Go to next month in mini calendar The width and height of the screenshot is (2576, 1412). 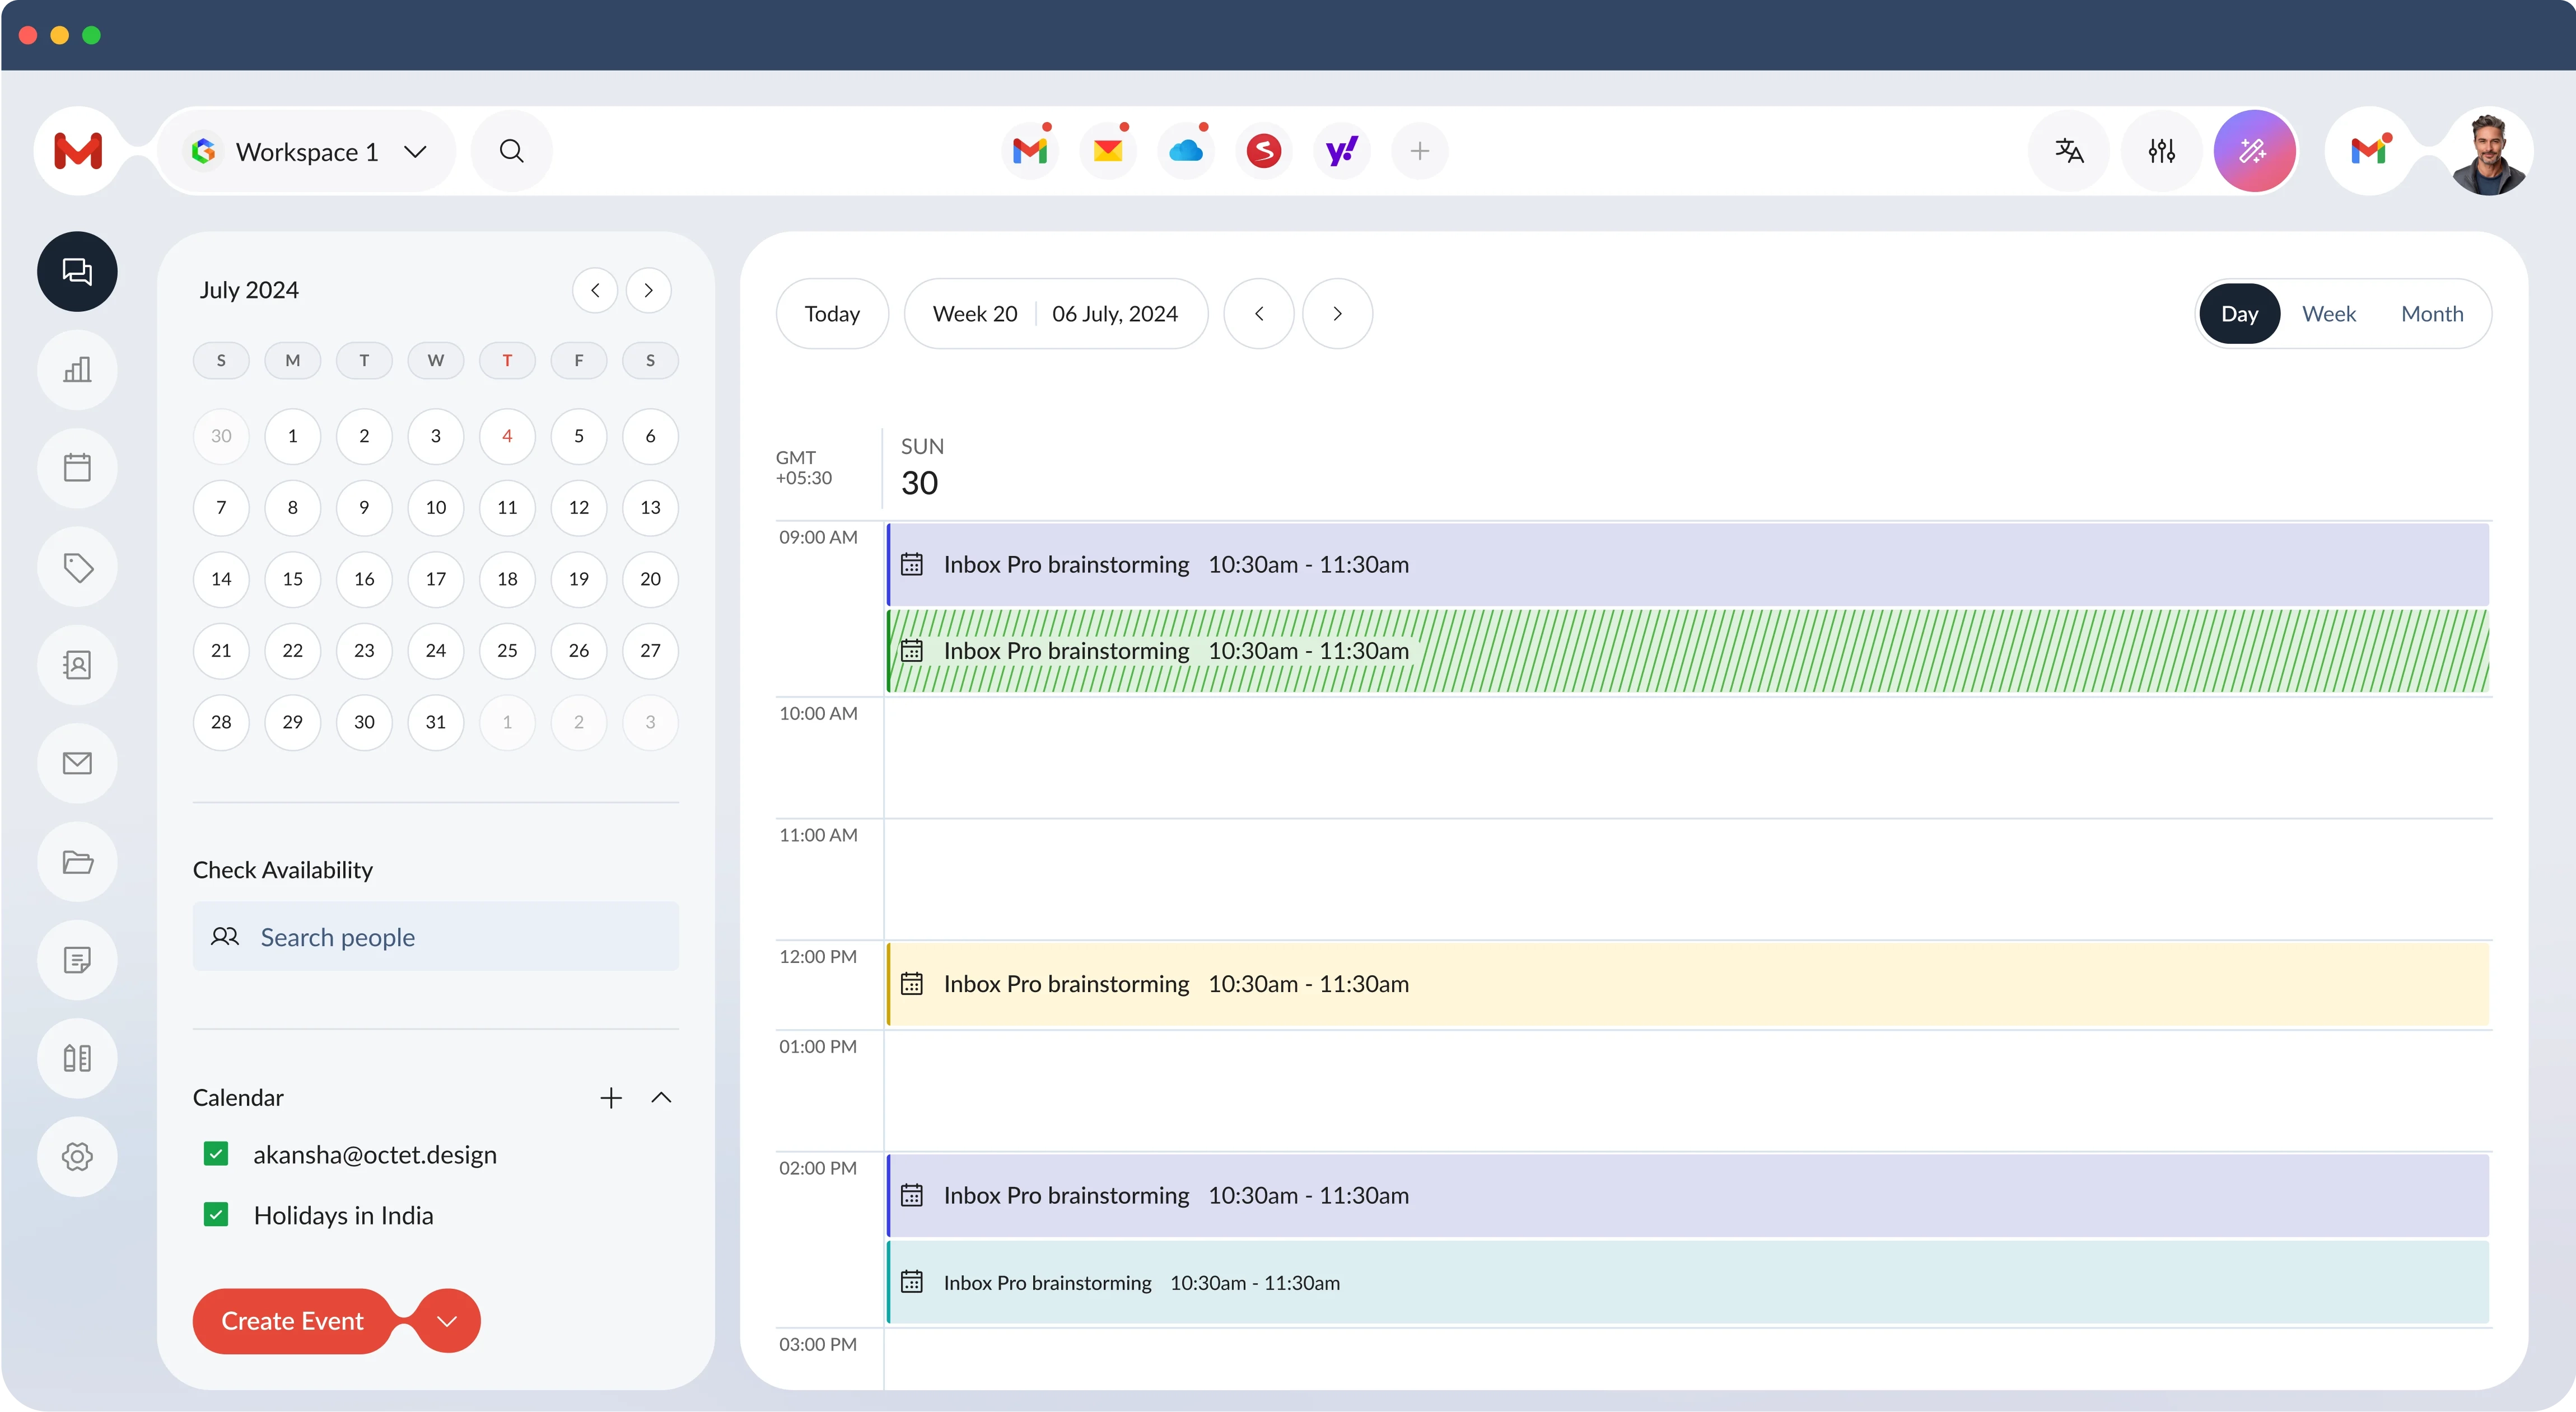(649, 290)
